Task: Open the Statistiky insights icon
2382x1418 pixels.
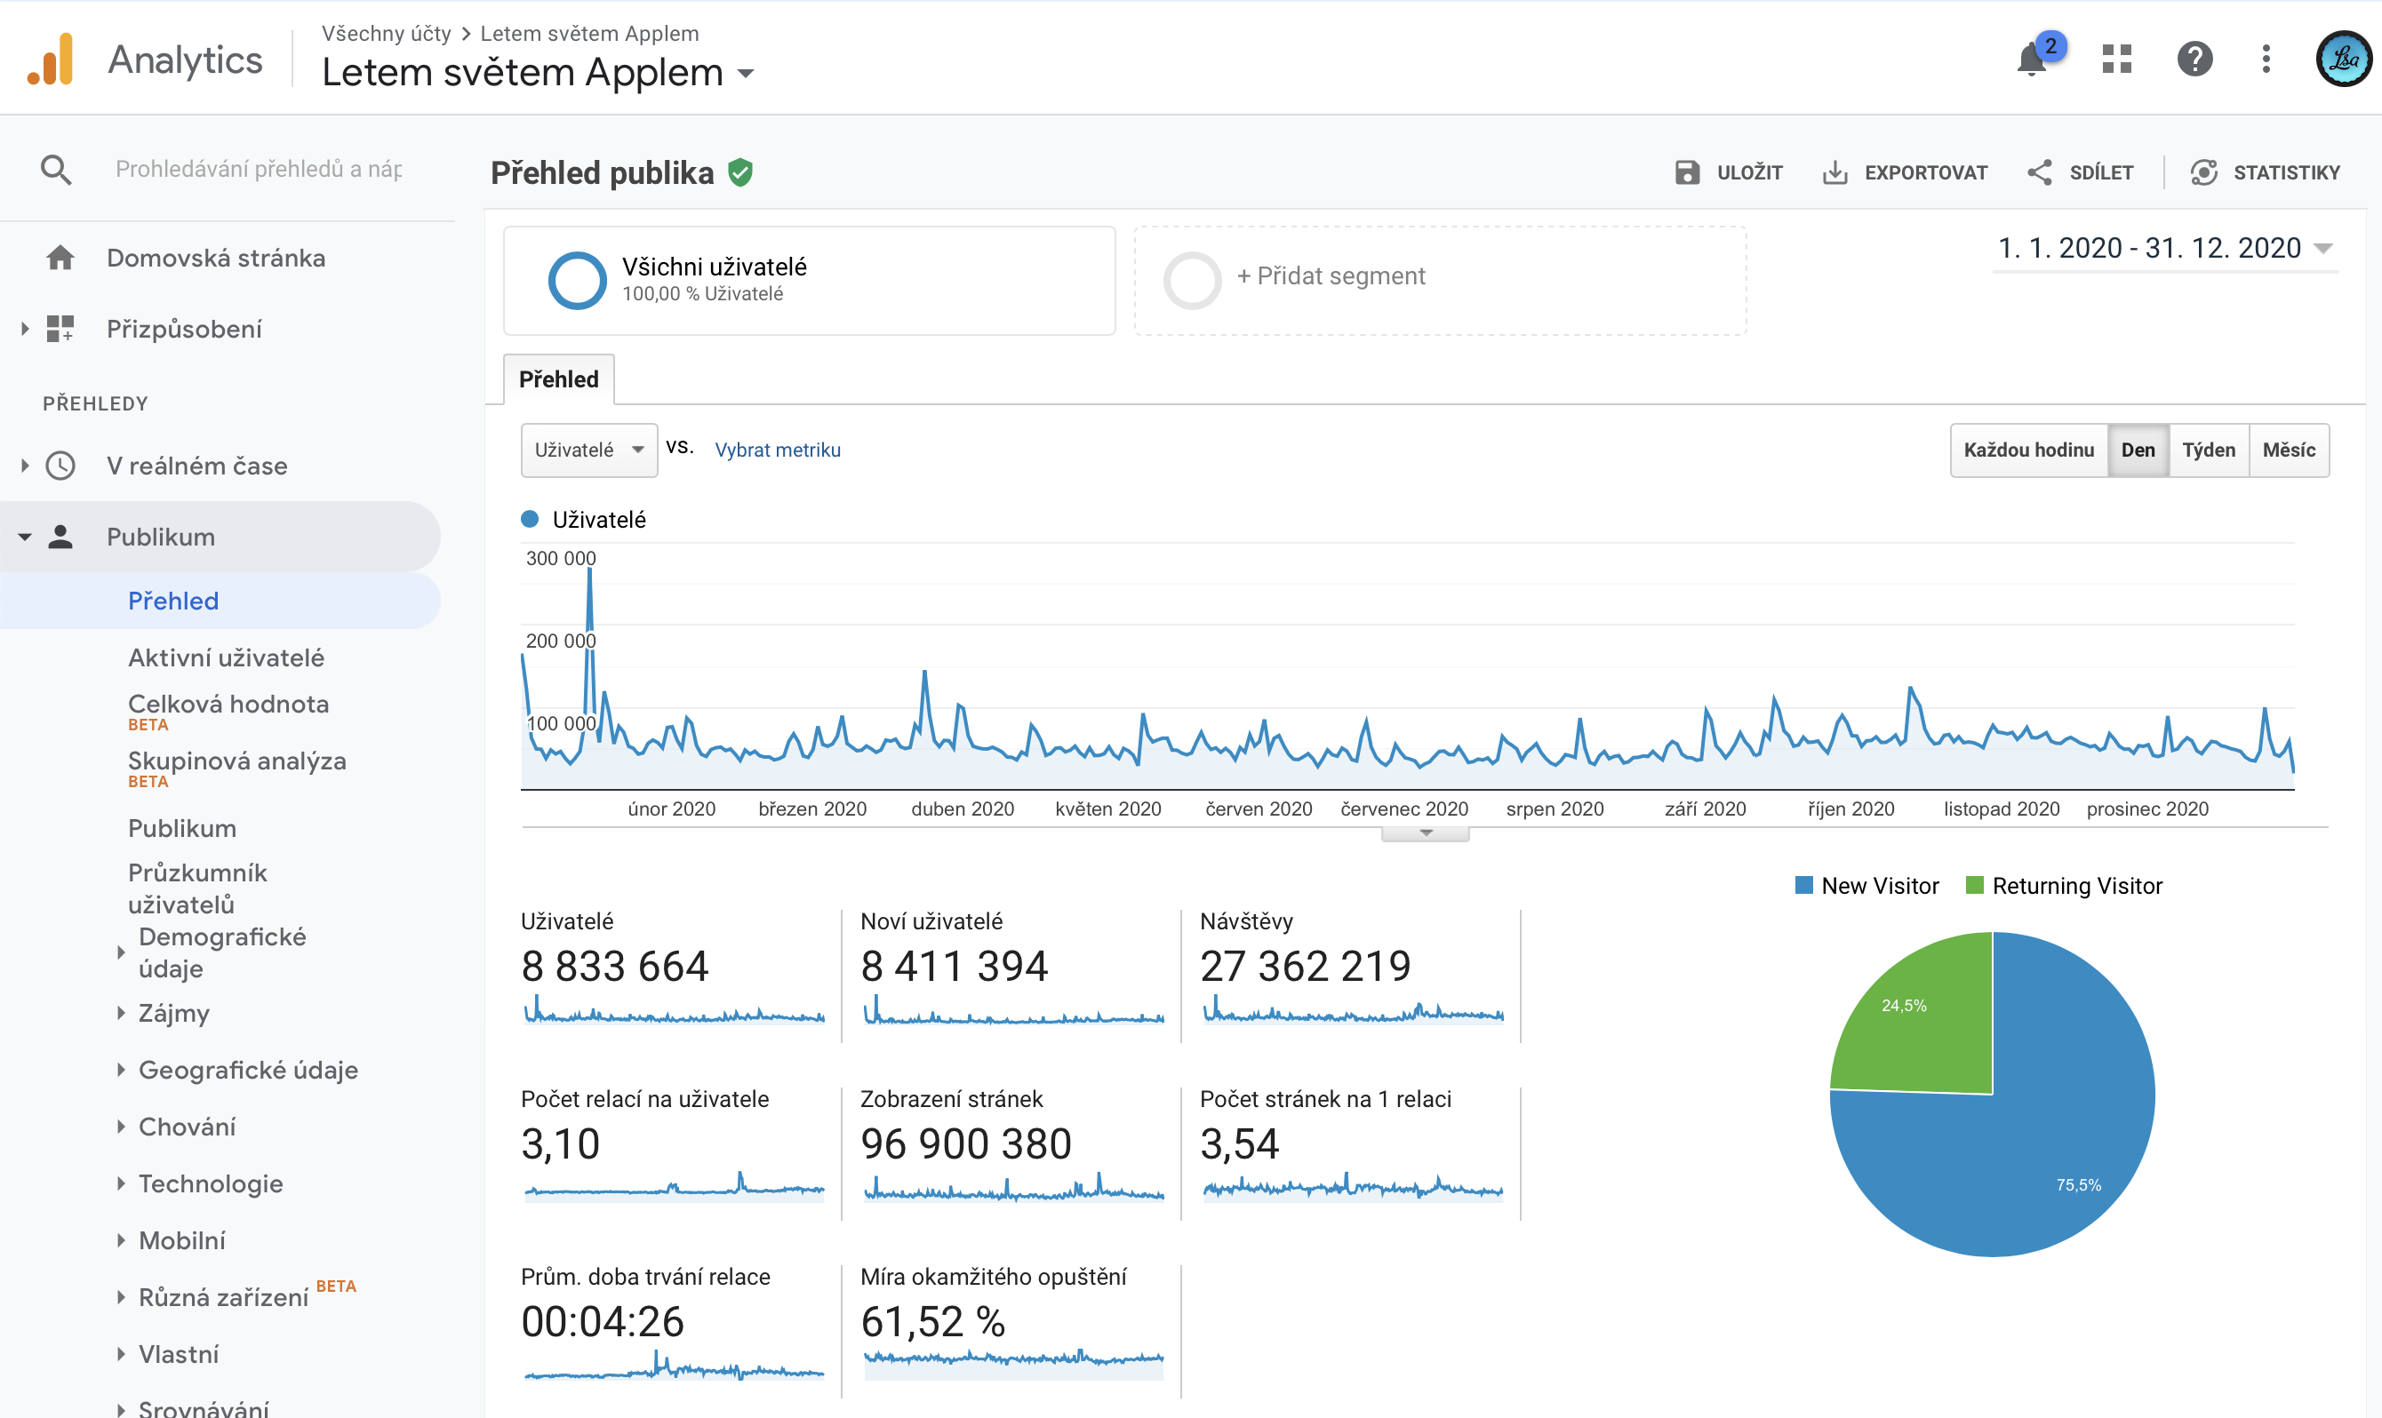Action: (2203, 173)
